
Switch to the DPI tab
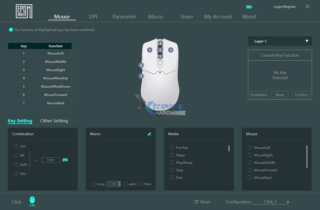tap(93, 17)
